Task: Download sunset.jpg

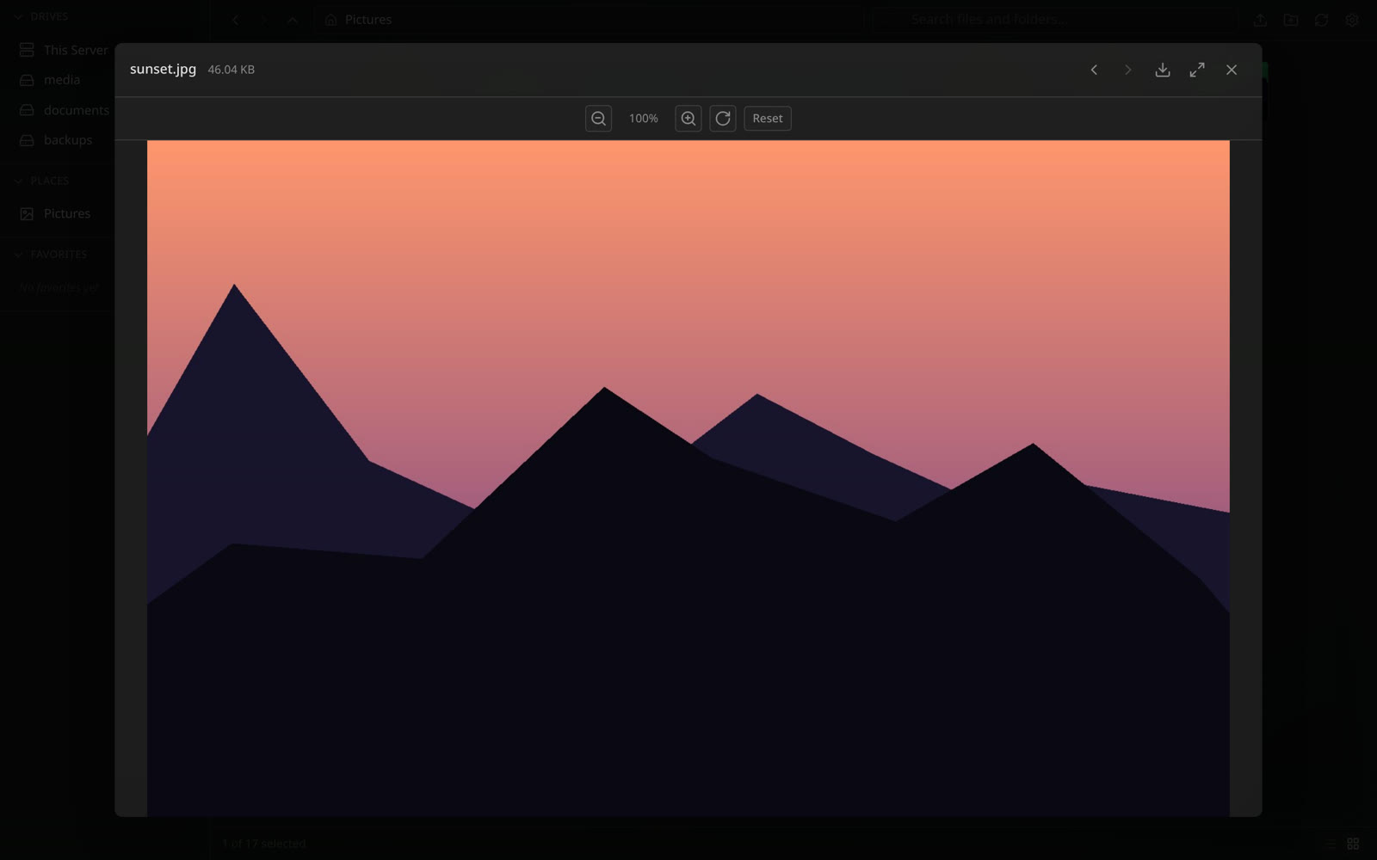Action: click(x=1163, y=70)
